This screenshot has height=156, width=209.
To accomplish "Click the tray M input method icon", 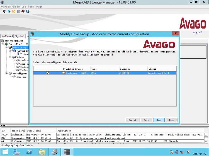I will 188,152.
